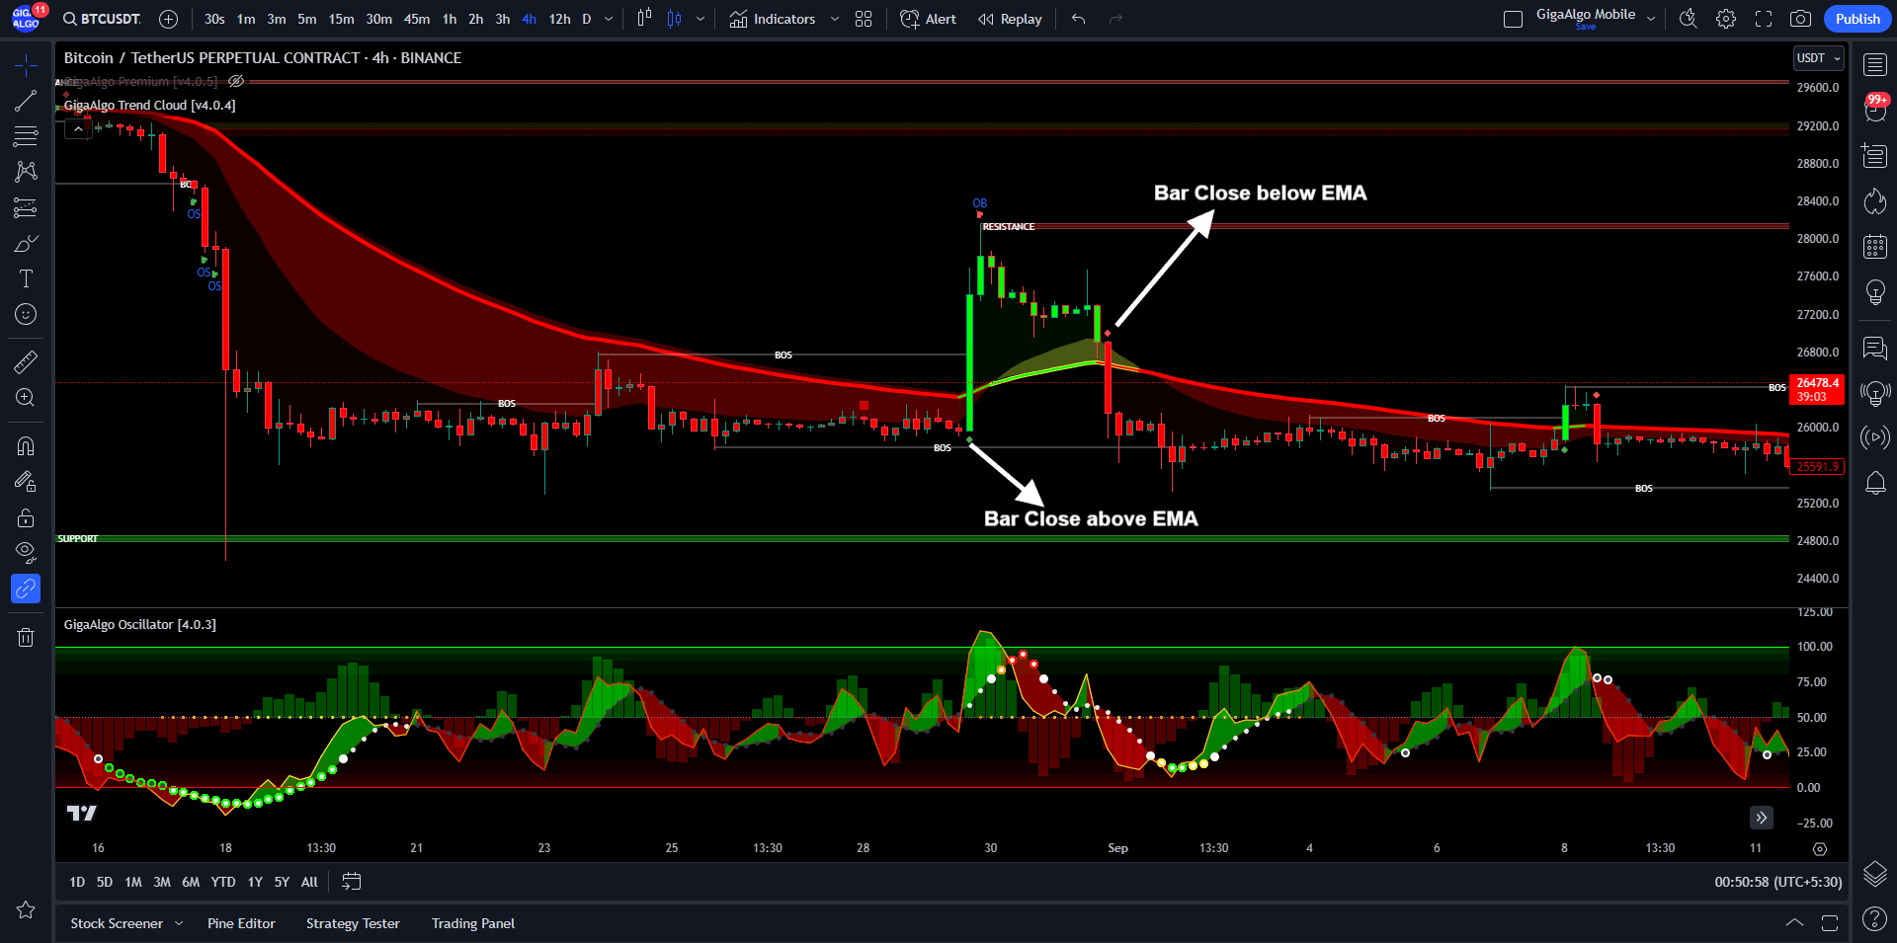Open the forecasting and measurement tools
Screen dimensions: 1897x943
[x=26, y=207]
